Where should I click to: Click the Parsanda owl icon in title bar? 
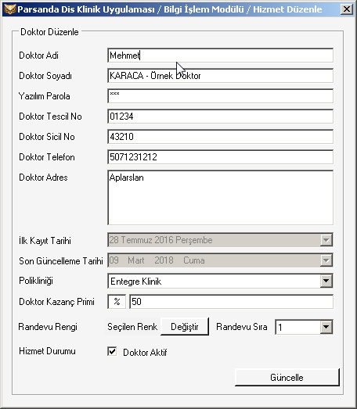[10, 9]
